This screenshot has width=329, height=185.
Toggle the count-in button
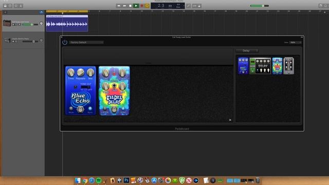pyautogui.click(x=194, y=6)
